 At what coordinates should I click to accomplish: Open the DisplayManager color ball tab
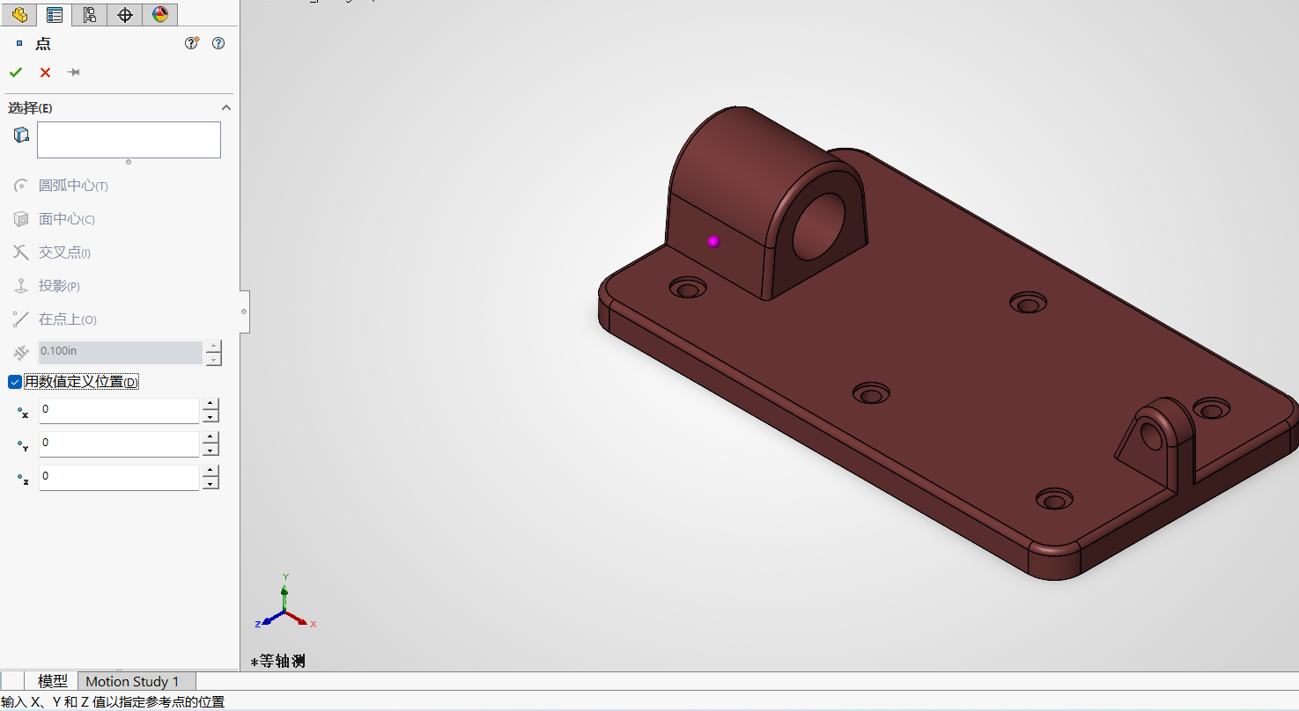[x=159, y=15]
